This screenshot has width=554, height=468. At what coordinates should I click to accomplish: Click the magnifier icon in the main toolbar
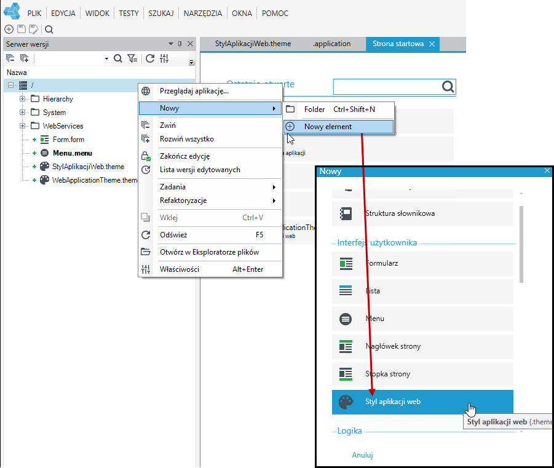coord(49,30)
